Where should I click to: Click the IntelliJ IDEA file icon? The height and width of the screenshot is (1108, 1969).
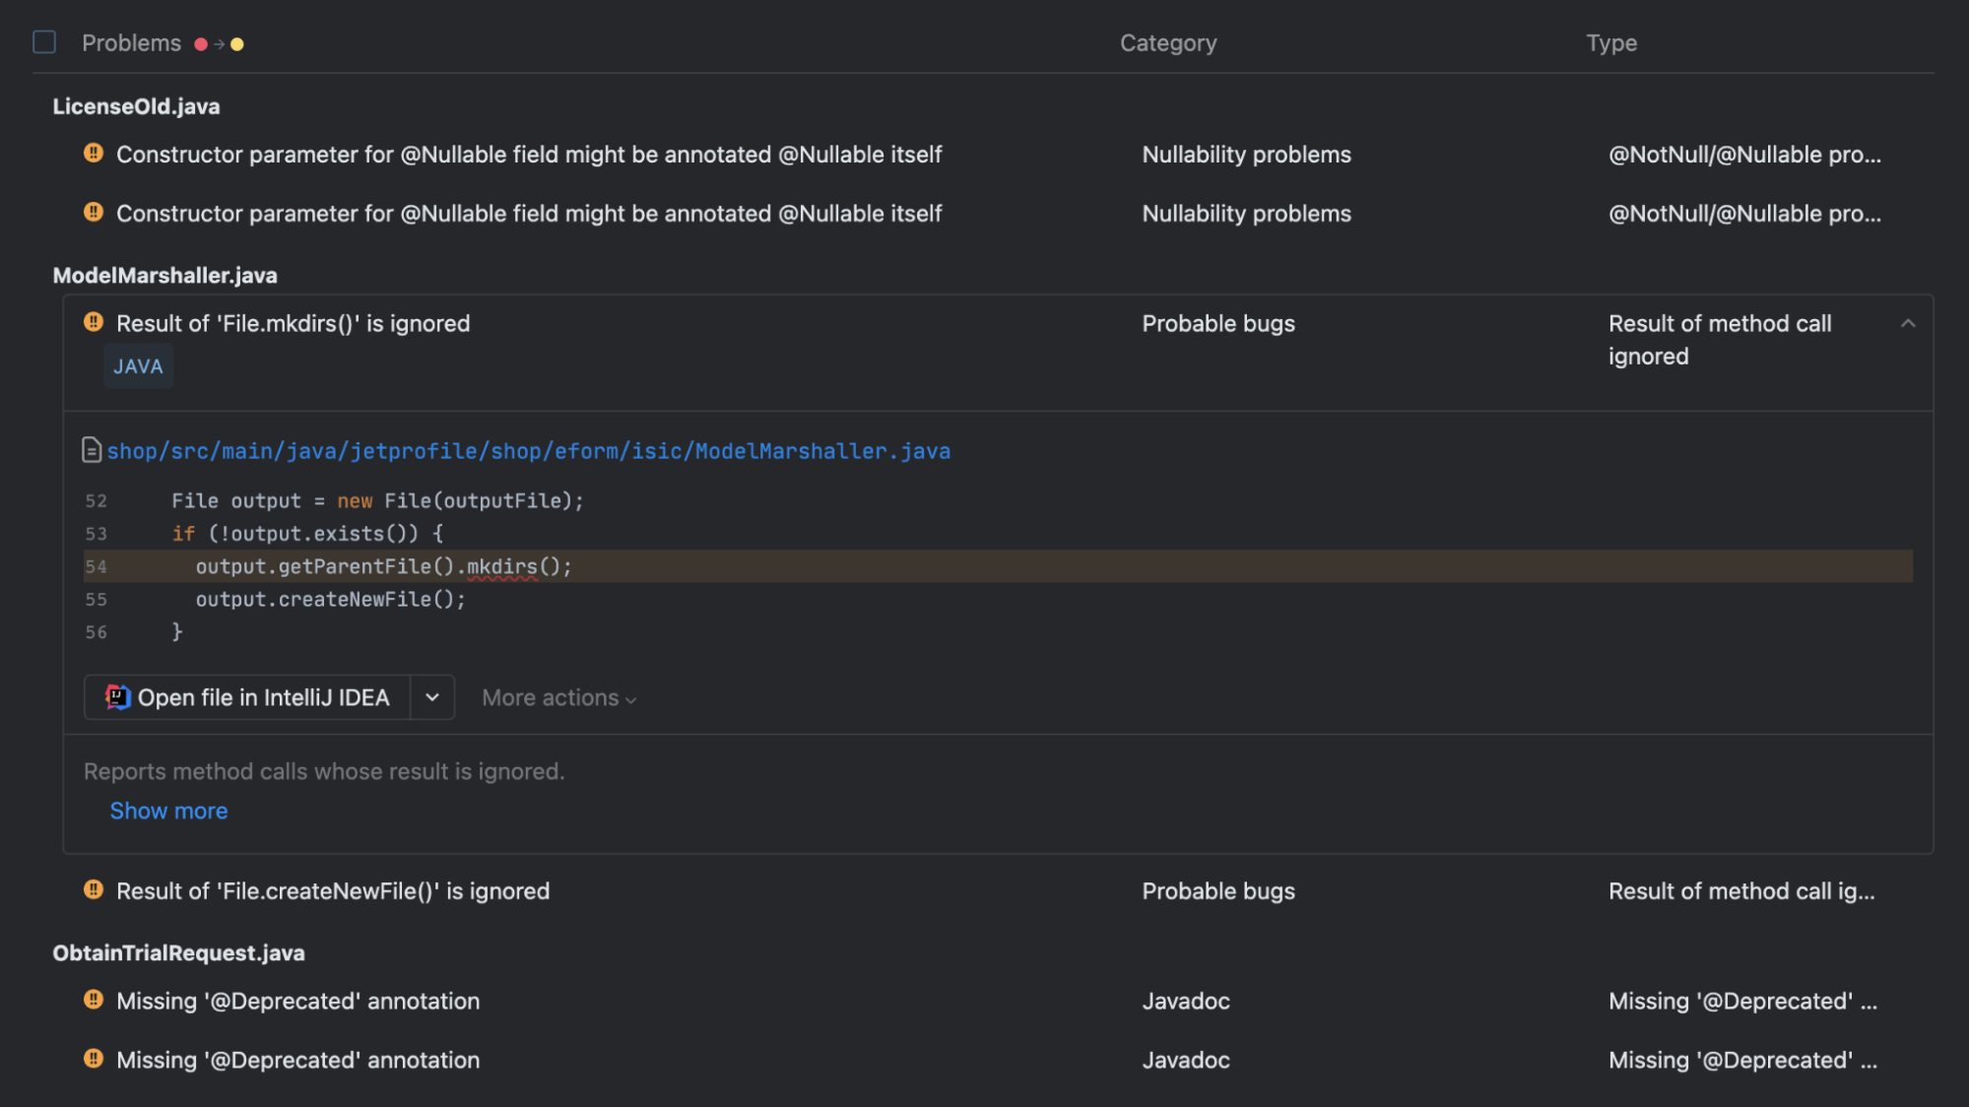[116, 696]
